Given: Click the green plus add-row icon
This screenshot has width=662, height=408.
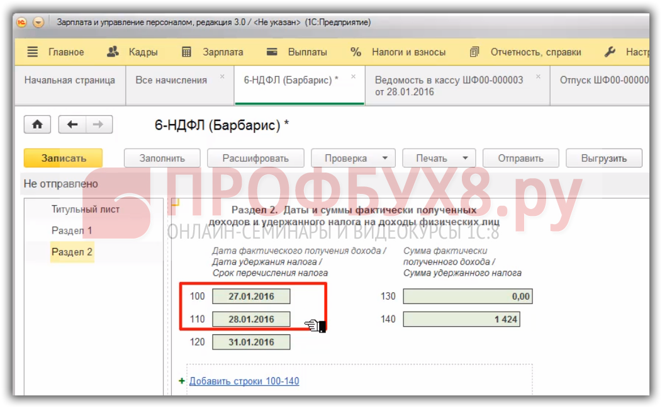Looking at the screenshot, I should click(182, 381).
